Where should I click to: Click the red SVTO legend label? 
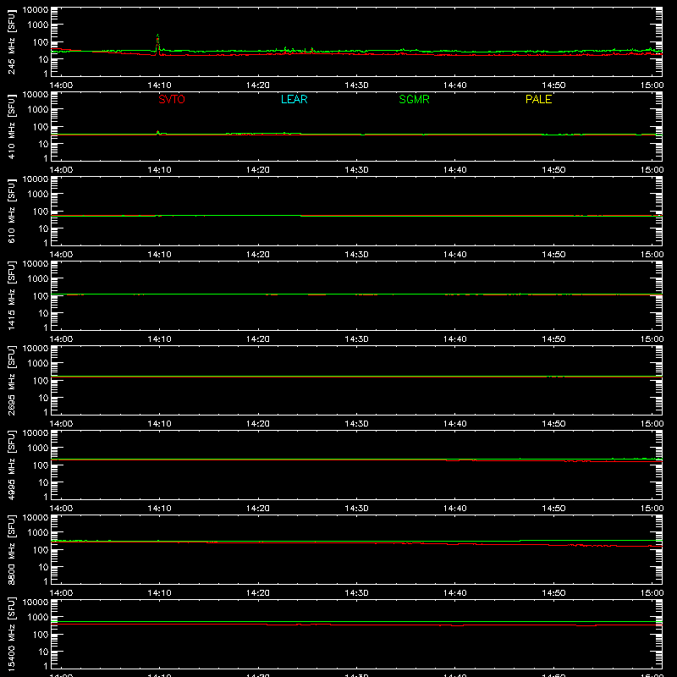pos(172,99)
